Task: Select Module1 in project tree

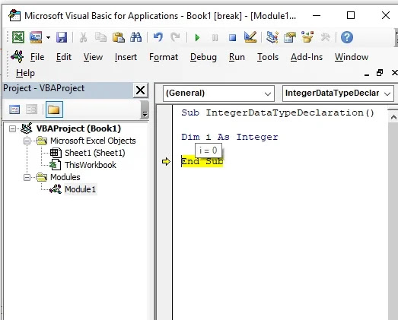Action: point(80,189)
